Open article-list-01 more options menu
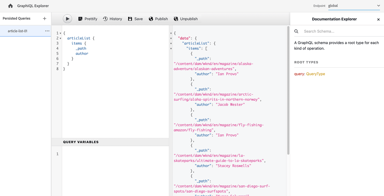This screenshot has width=384, height=196. point(47,31)
